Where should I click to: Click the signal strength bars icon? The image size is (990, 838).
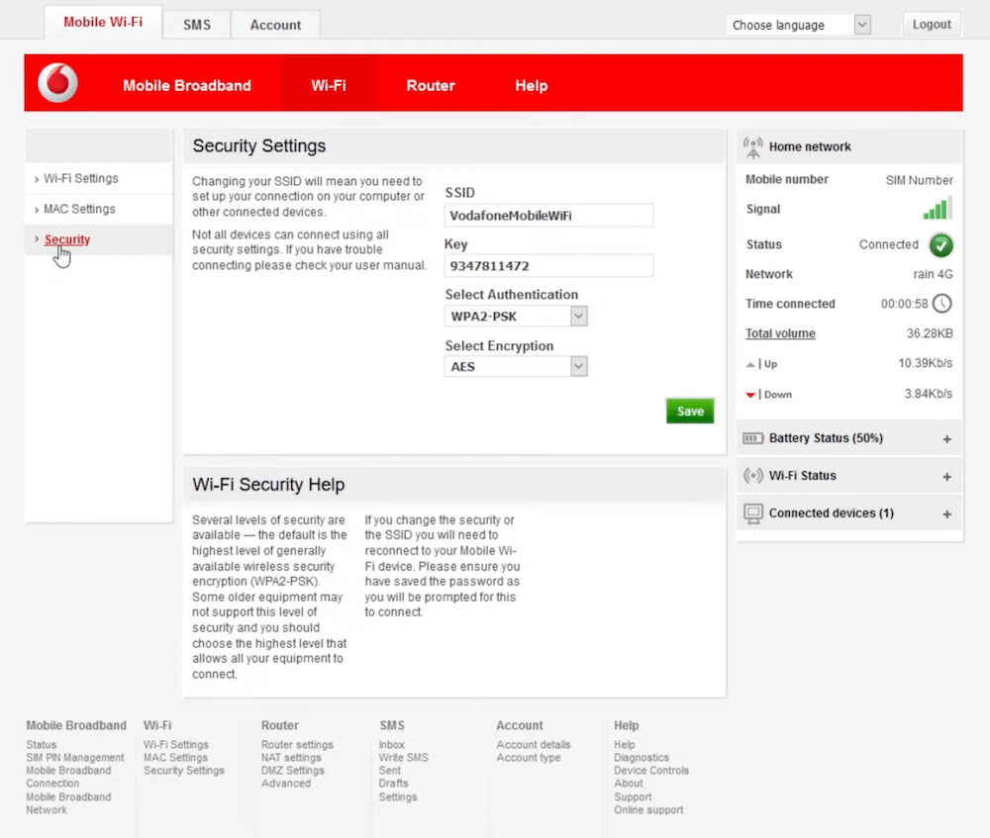pyautogui.click(x=938, y=209)
